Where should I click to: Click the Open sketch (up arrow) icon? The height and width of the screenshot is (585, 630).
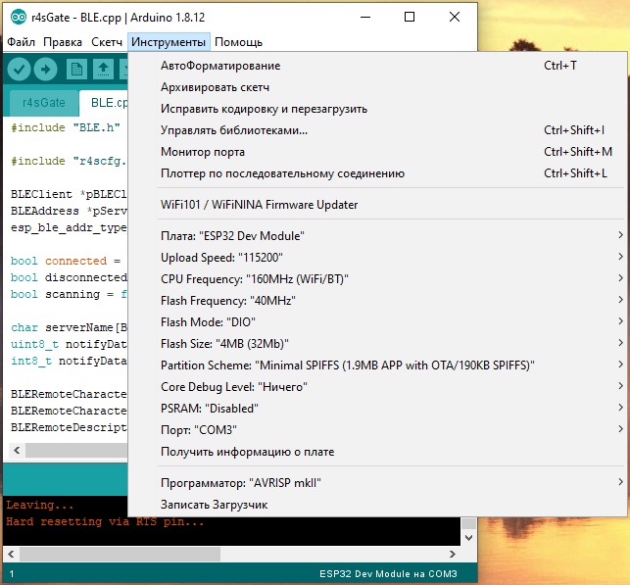(x=103, y=70)
